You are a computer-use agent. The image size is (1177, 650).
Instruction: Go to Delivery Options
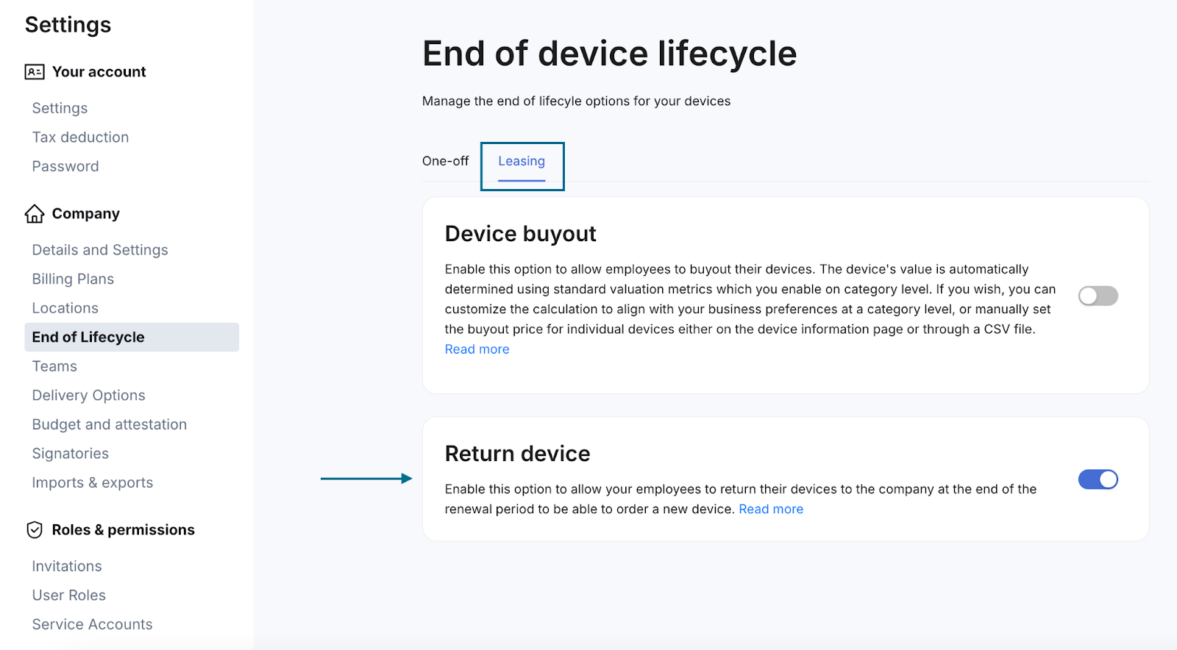pos(88,396)
